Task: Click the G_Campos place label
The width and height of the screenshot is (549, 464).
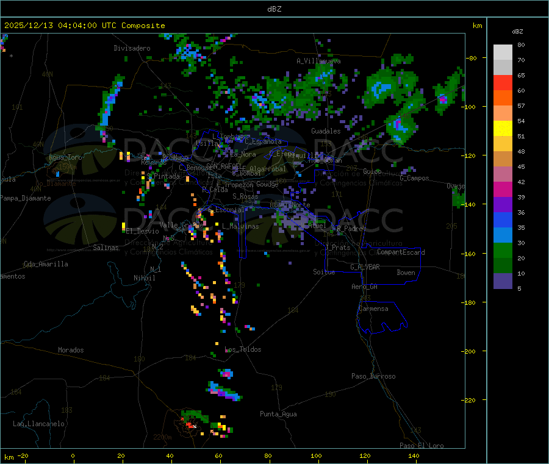Action: point(415,178)
